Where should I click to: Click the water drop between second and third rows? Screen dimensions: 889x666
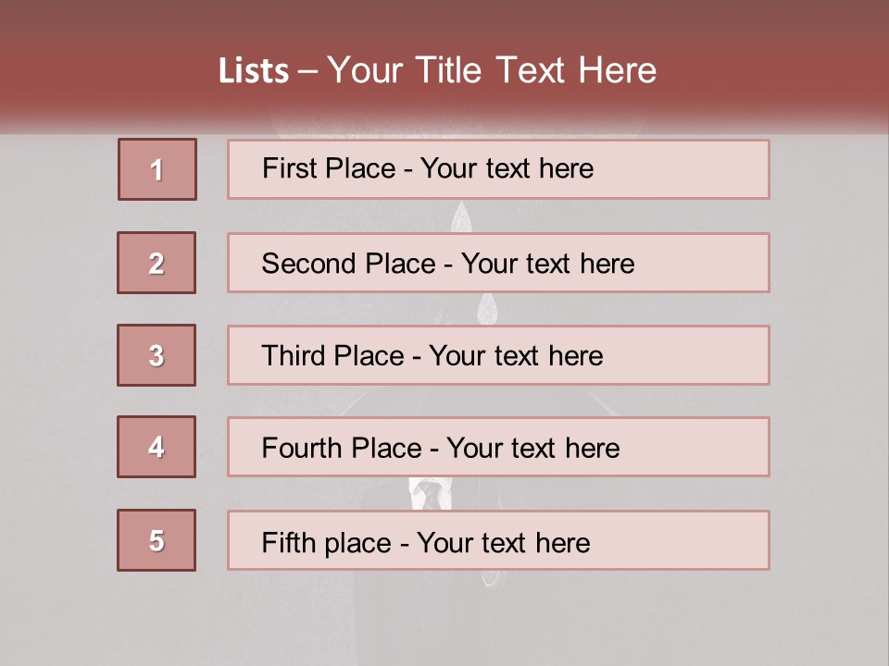coord(487,309)
